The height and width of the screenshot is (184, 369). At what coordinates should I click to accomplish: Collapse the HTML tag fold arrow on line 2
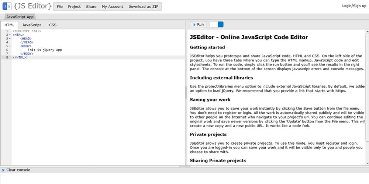point(10,35)
